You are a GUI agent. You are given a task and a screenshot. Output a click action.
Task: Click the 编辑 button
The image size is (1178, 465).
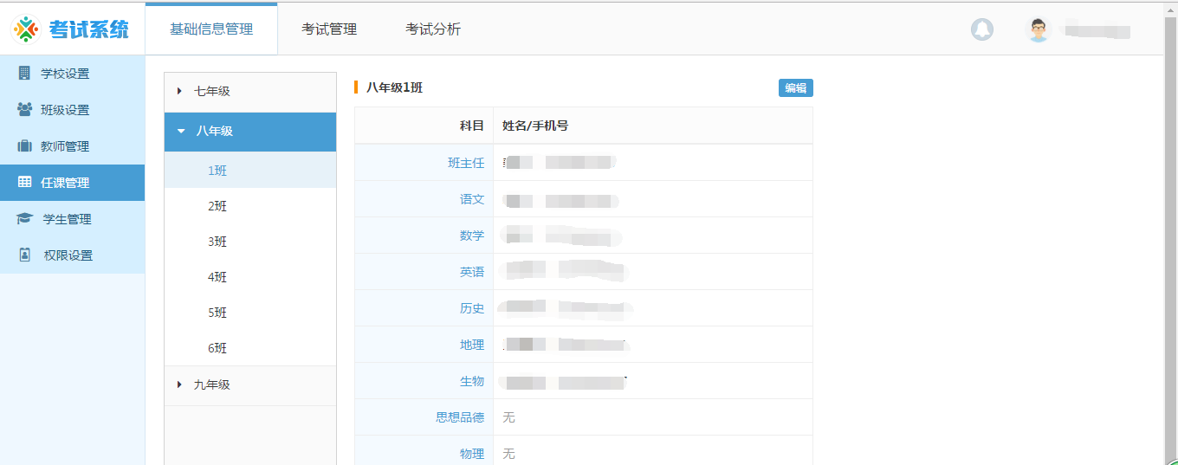tap(795, 87)
